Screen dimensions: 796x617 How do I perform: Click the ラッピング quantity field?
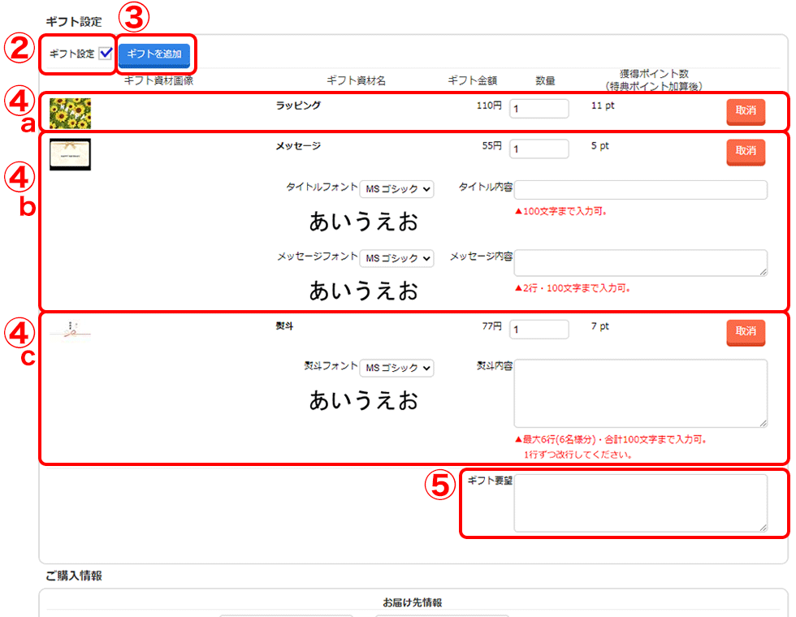539,109
